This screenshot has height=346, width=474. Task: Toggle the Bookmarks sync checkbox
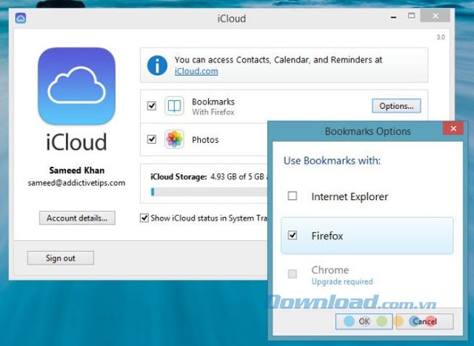(x=152, y=106)
